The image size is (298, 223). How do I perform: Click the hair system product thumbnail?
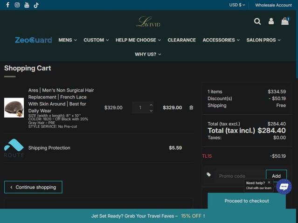(x=14, y=108)
